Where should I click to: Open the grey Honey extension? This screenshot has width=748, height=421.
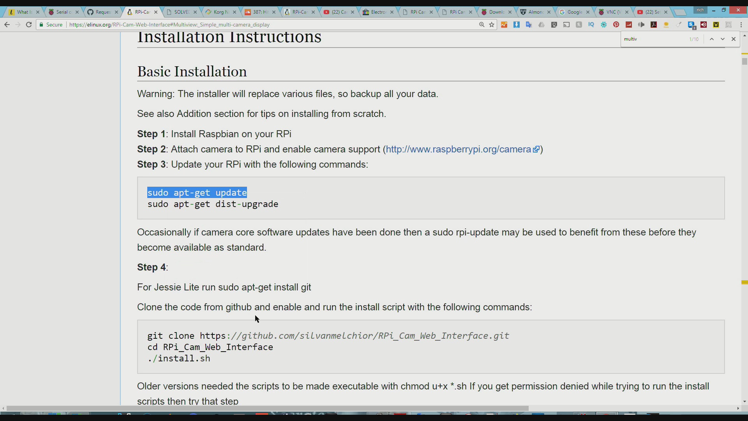579,25
